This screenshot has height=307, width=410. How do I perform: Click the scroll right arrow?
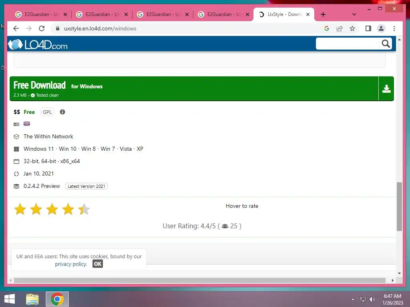[x=392, y=280]
